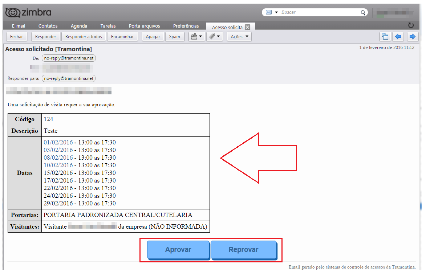This screenshot has height=270, width=422.
Task: Go to next message with right arrow
Action: (x=412, y=37)
